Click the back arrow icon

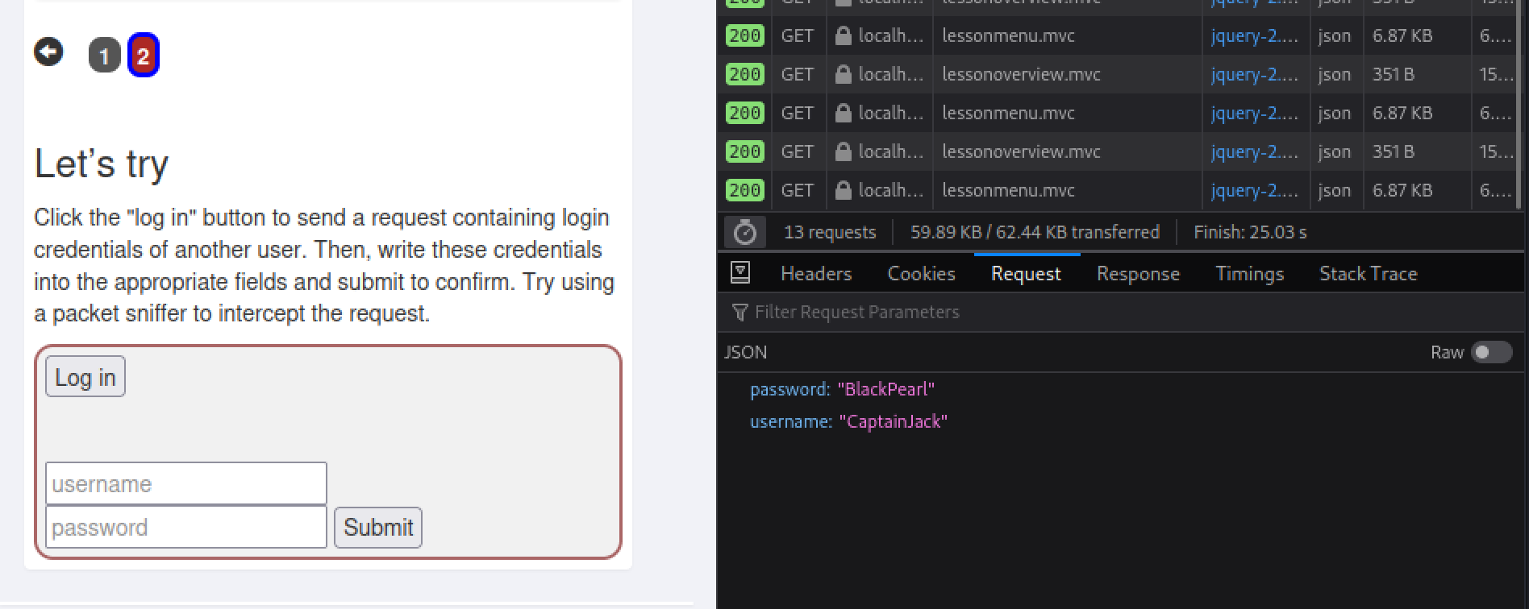tap(48, 52)
